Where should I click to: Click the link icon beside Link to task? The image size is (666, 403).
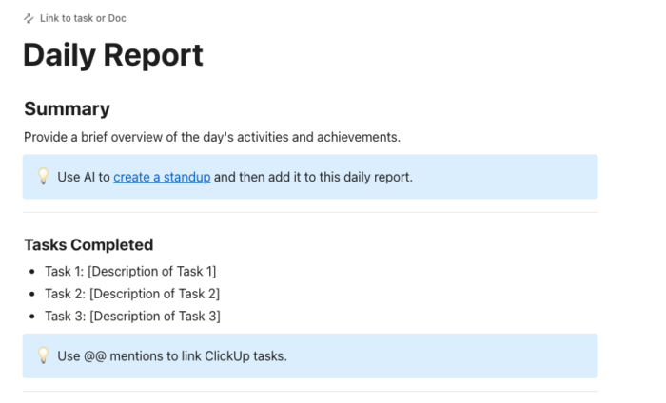click(x=29, y=18)
